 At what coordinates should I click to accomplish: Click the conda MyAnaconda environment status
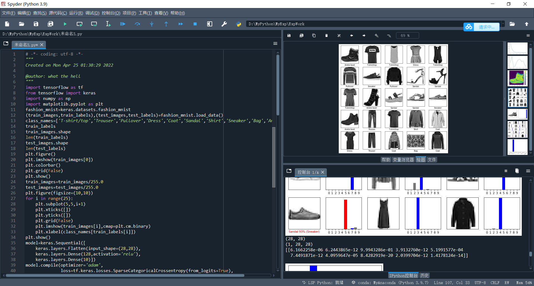[390, 283]
